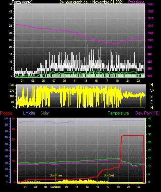This screenshot has height=192, width=161.
Task: Select red '20' on the rain axis
Action: [13, 140]
